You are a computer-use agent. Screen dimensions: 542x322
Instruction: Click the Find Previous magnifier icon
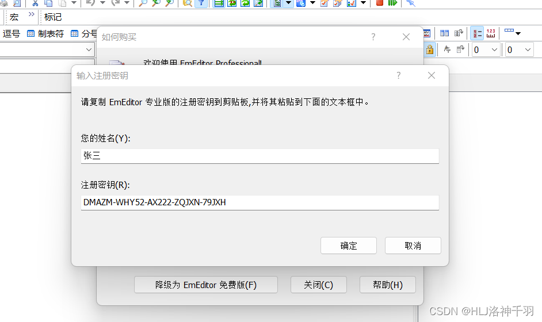coord(156,3)
